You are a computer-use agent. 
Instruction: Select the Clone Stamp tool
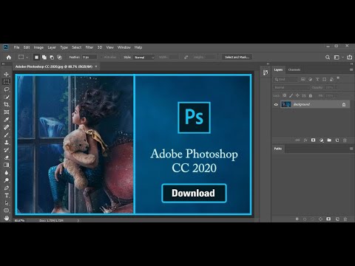[x=7, y=143]
